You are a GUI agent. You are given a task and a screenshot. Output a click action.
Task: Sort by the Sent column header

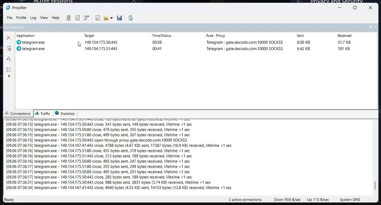click(x=300, y=36)
